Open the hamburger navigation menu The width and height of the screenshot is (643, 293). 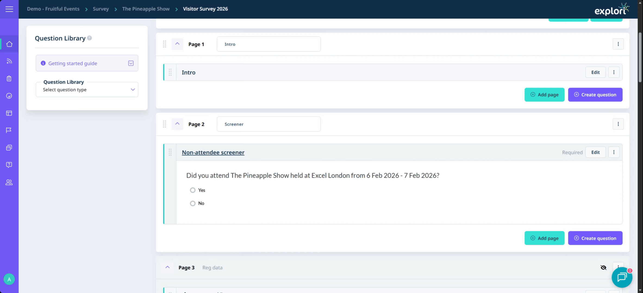click(x=9, y=9)
